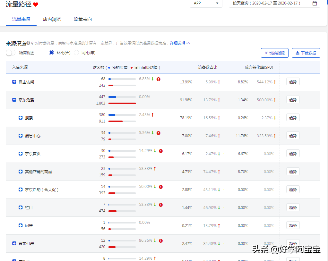Open the APP dropdown selector

(x=206, y=4)
